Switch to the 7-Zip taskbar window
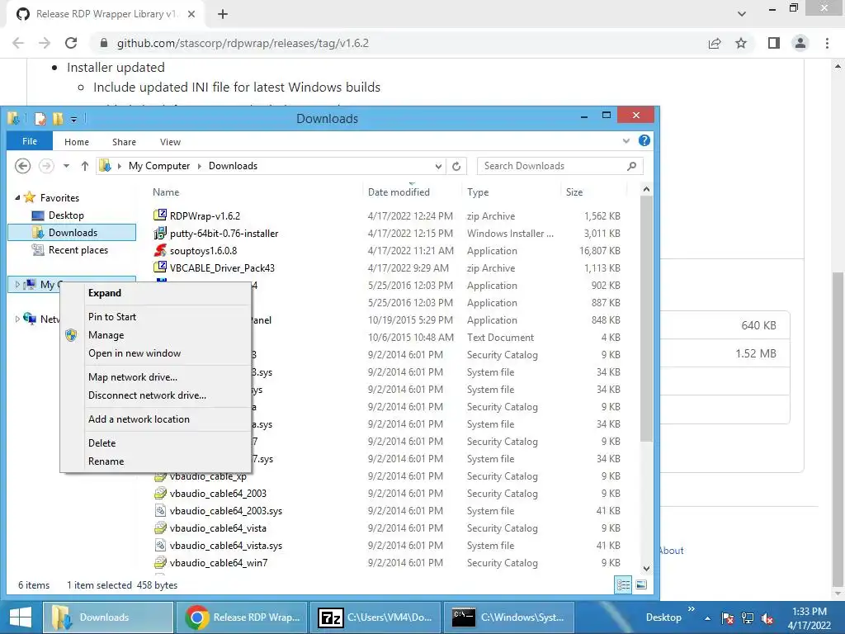The image size is (845, 634). [375, 617]
